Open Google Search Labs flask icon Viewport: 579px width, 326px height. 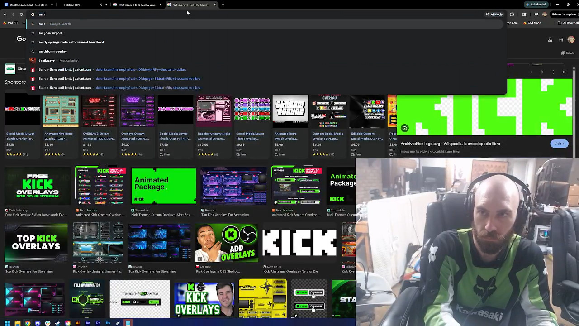click(550, 40)
